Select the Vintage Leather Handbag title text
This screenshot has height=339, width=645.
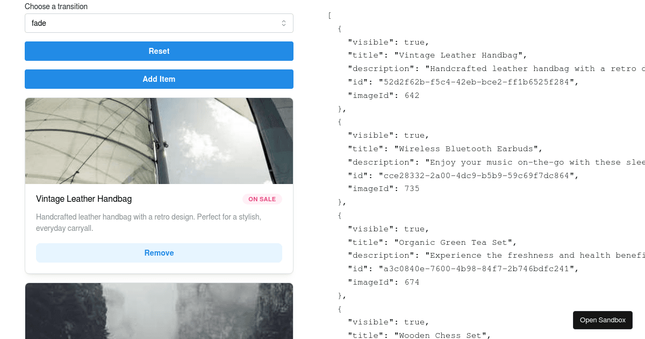[84, 199]
